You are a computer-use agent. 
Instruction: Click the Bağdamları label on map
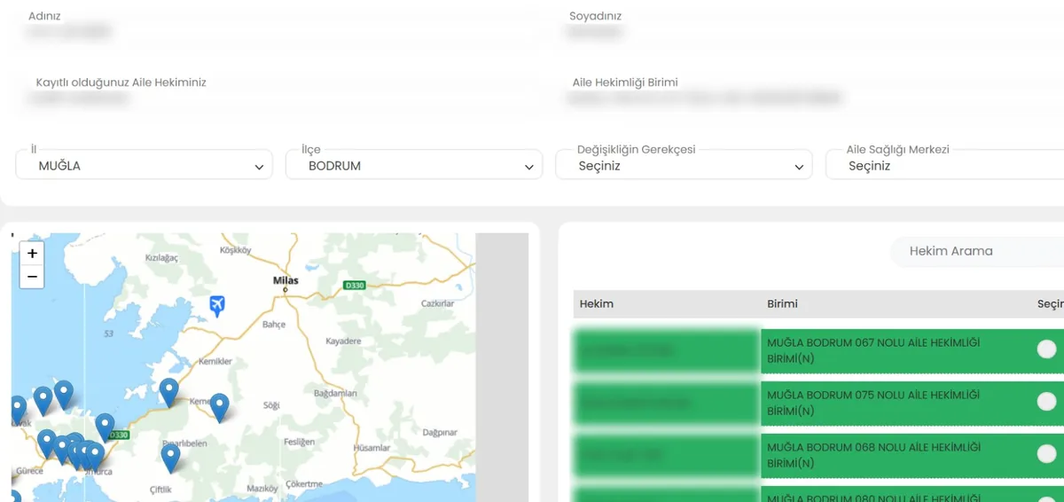point(335,393)
